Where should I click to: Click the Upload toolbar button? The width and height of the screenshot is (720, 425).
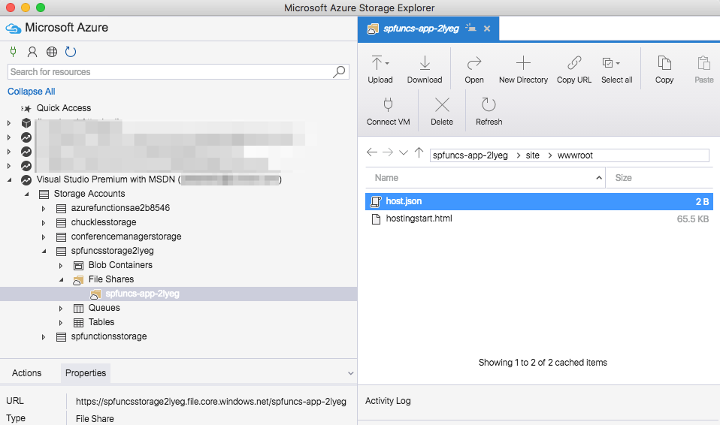click(x=380, y=70)
